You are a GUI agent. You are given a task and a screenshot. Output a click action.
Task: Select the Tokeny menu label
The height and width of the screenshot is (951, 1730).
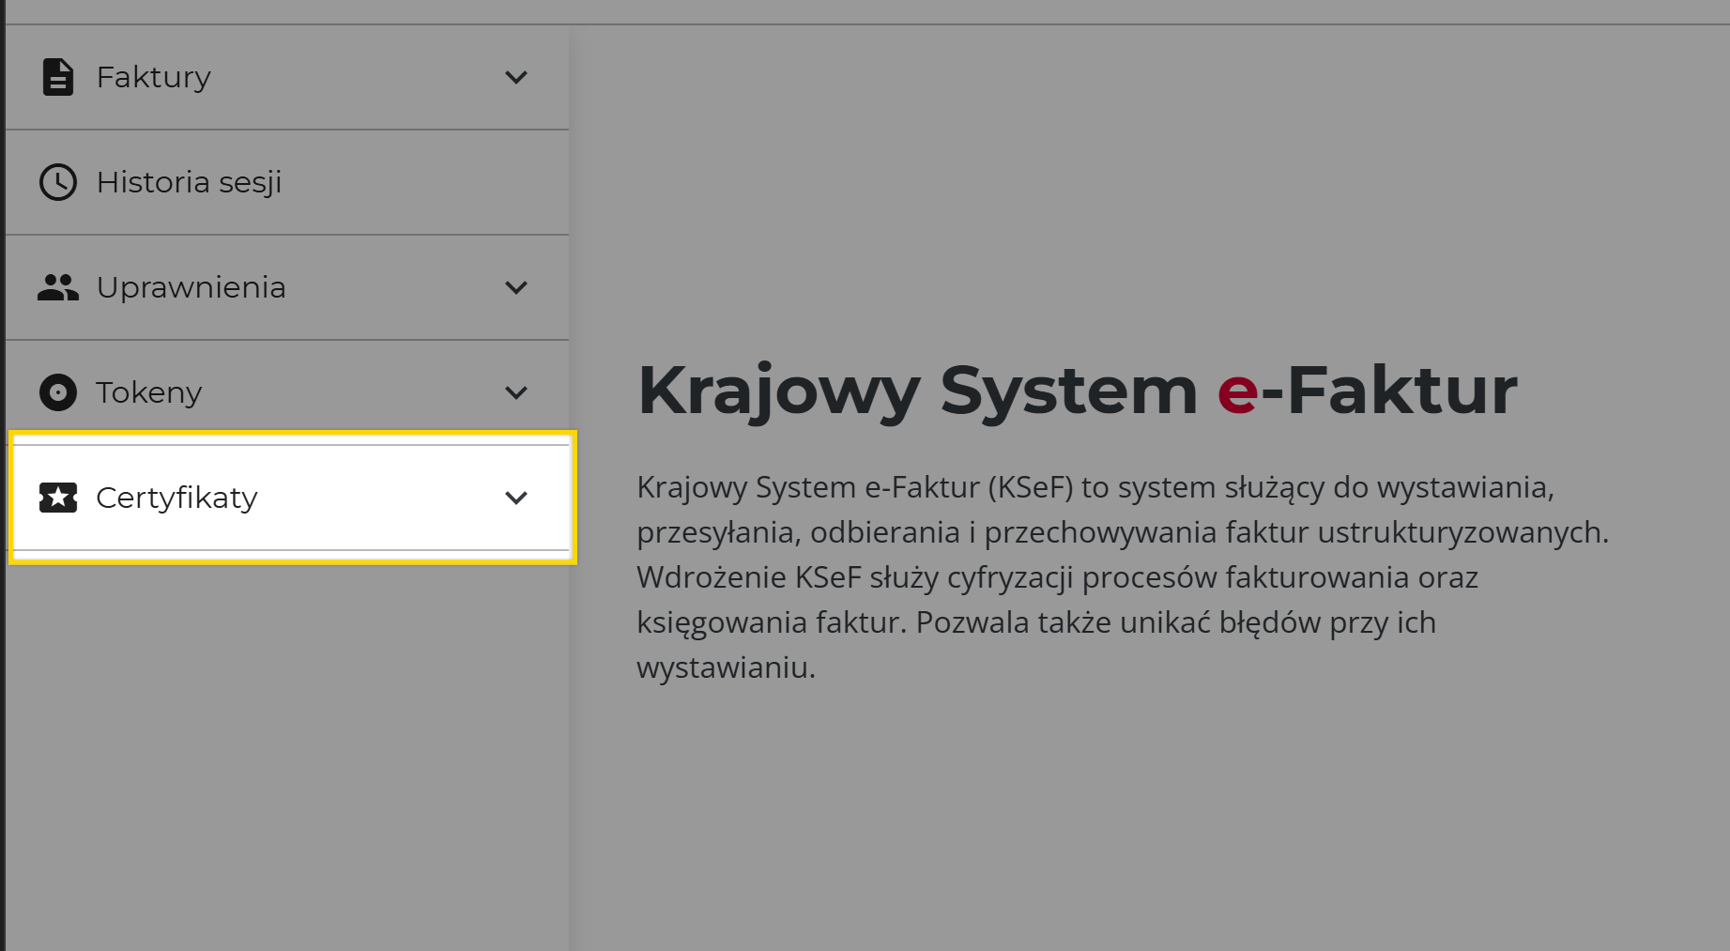[149, 392]
